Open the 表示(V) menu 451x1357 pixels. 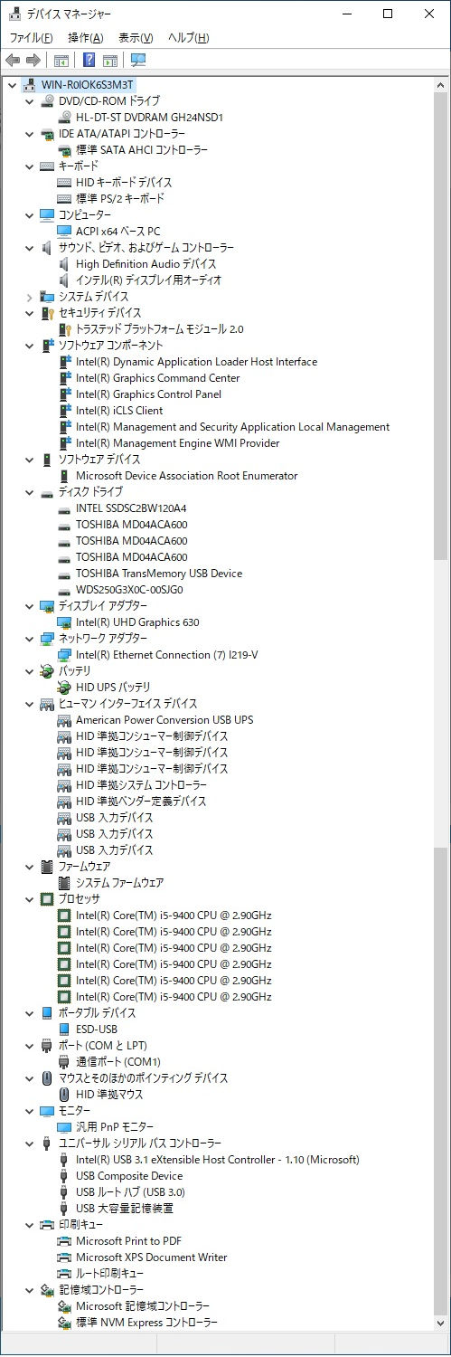point(136,38)
